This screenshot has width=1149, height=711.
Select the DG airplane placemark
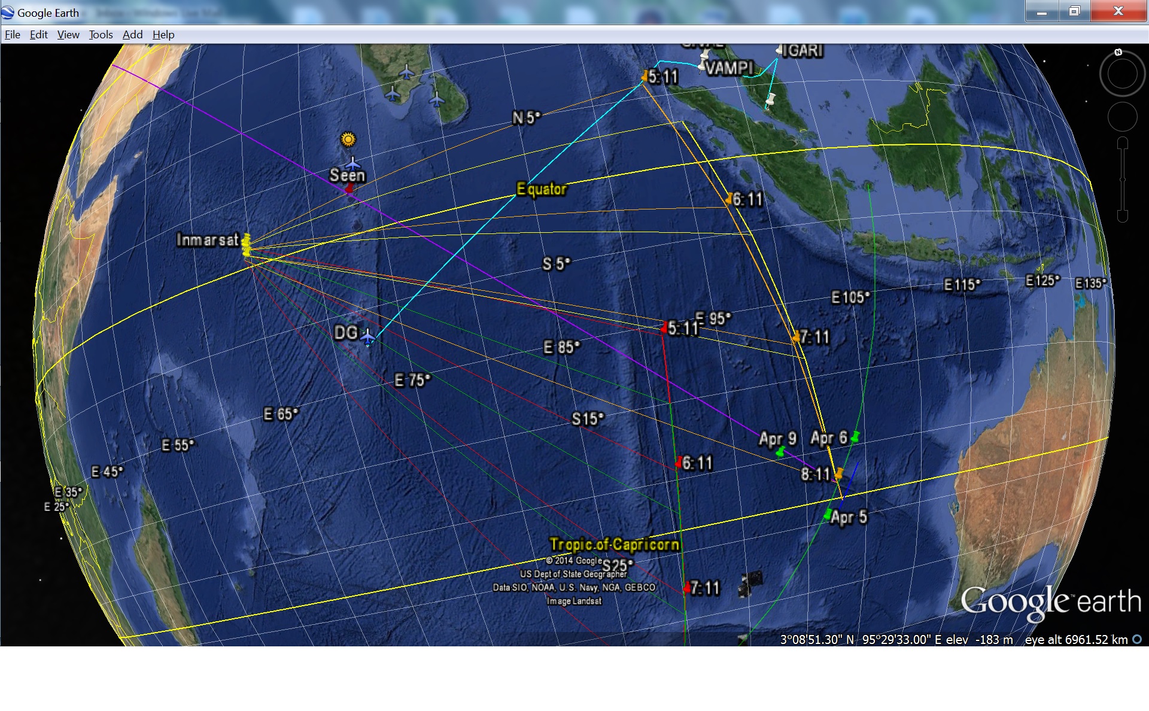pos(367,337)
